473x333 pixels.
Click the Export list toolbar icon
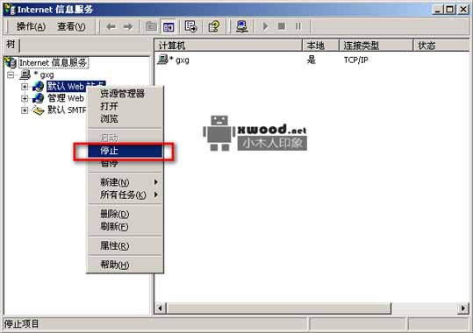tap(190, 26)
